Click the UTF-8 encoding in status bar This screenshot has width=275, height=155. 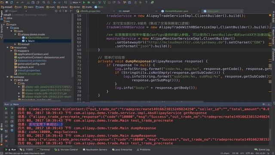click(x=249, y=153)
